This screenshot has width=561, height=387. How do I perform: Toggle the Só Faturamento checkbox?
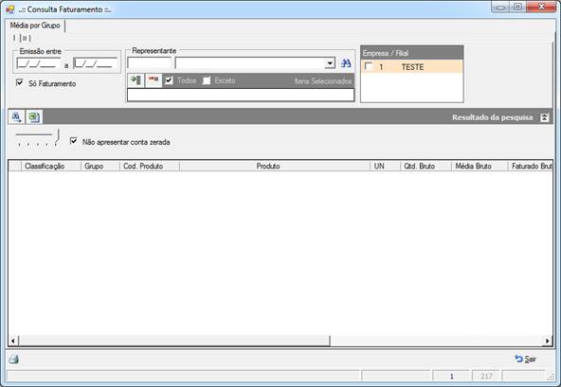pyautogui.click(x=20, y=83)
